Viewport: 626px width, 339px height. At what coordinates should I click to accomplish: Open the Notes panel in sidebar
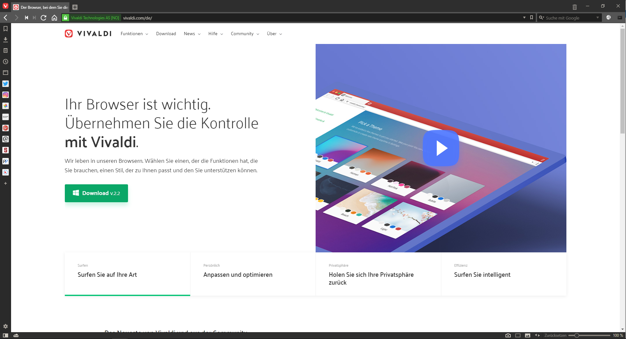point(6,51)
